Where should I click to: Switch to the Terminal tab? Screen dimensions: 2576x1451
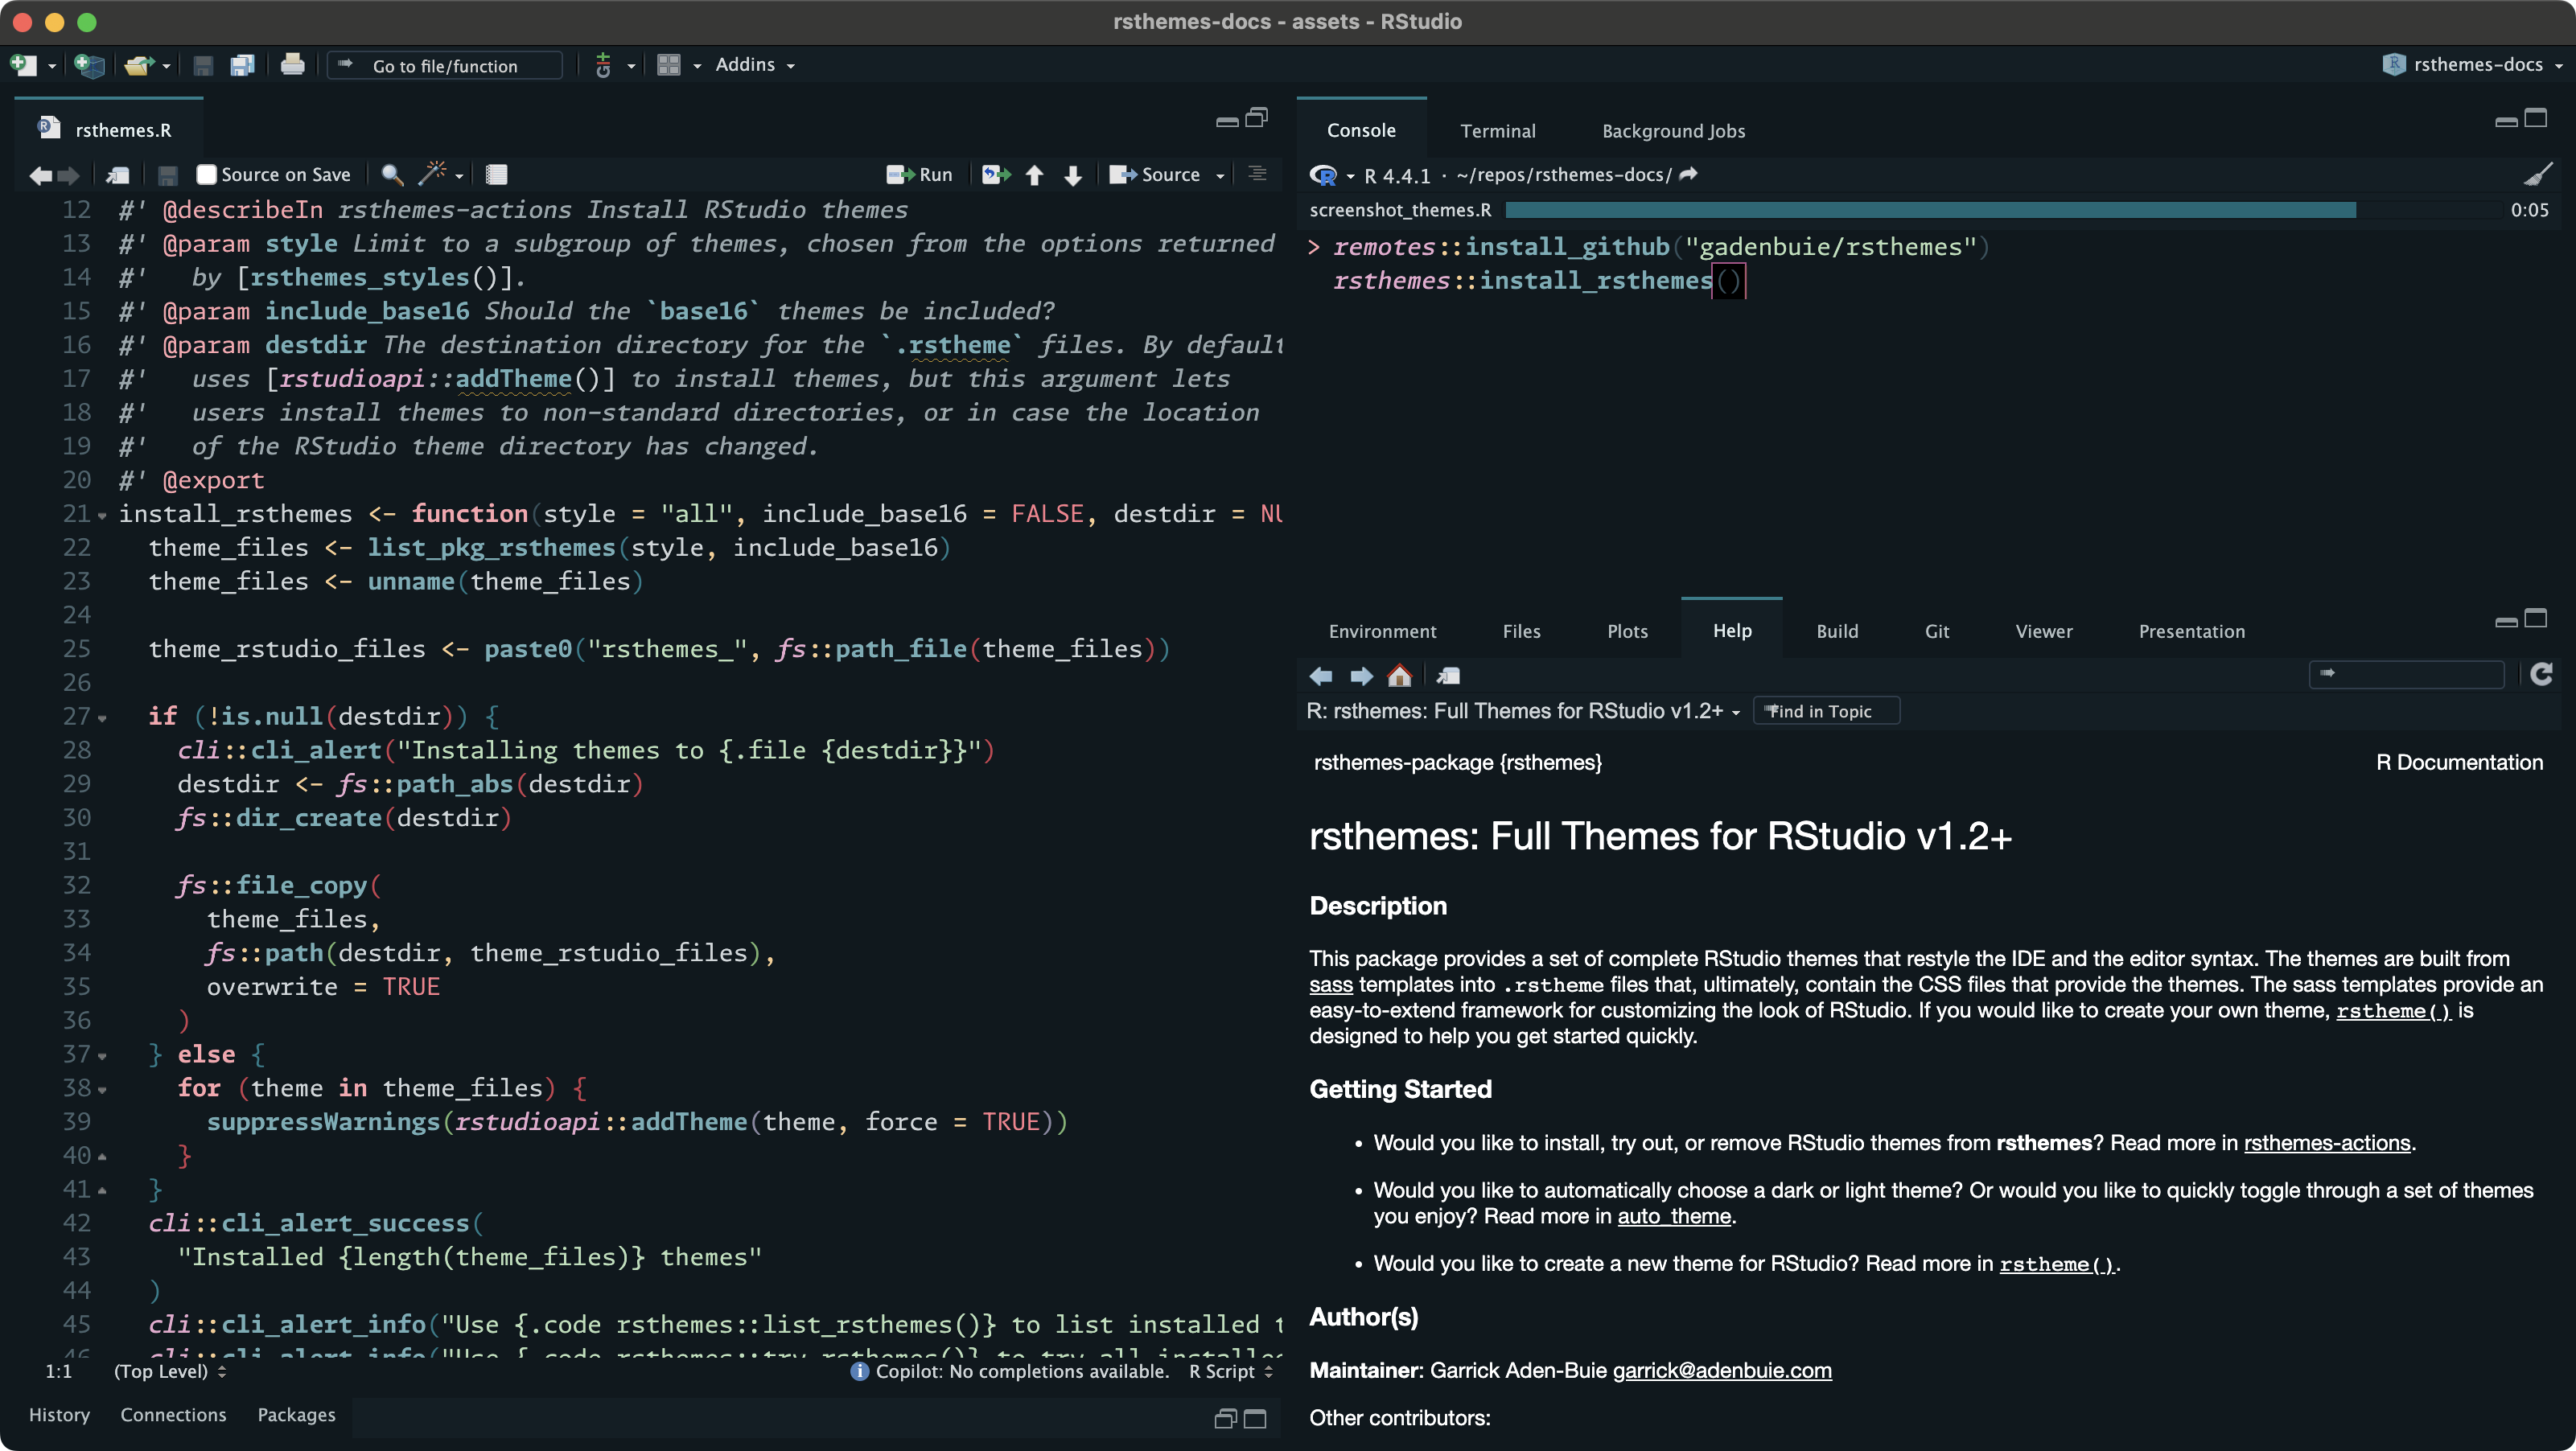pos(1497,131)
